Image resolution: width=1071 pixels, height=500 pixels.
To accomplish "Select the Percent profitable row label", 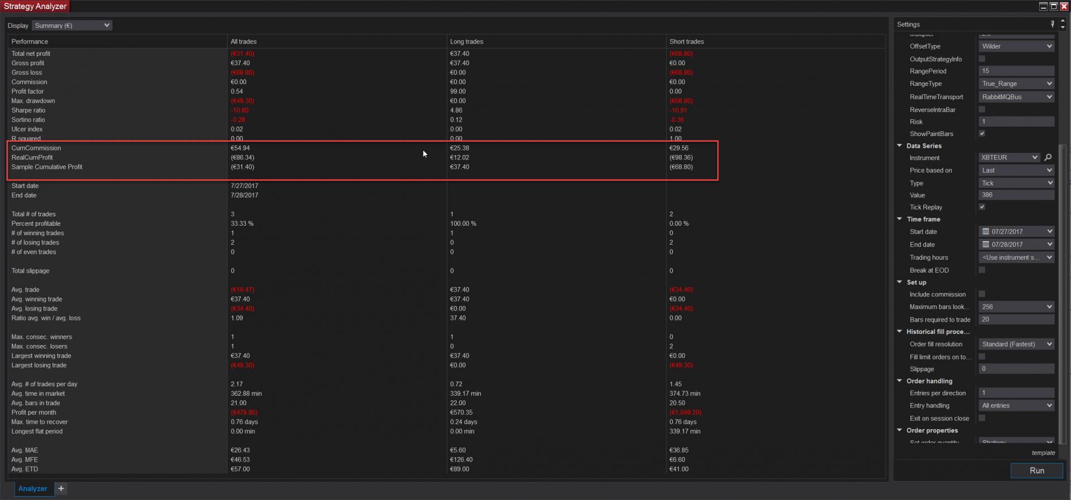I will [36, 224].
